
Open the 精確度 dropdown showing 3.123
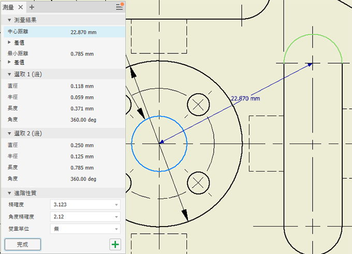point(85,205)
